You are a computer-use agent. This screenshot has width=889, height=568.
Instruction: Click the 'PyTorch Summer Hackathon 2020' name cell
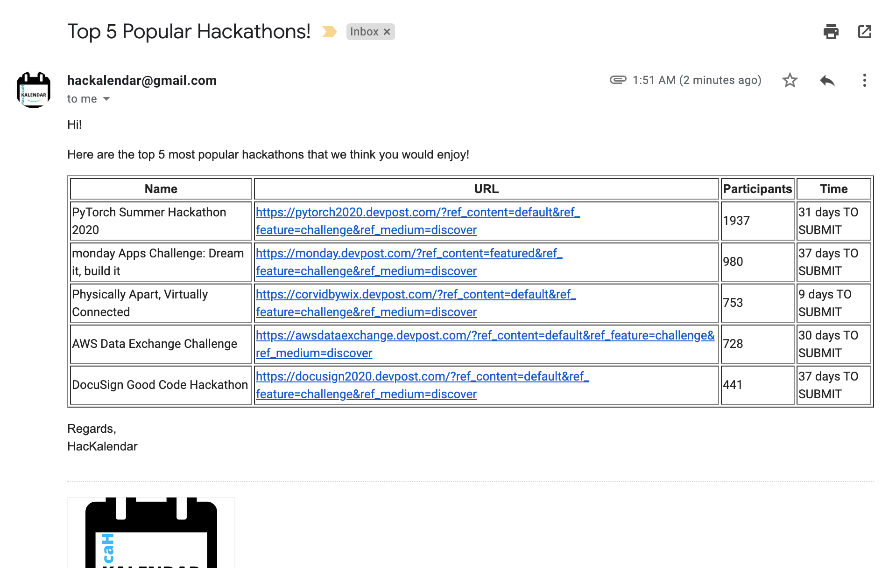(161, 221)
